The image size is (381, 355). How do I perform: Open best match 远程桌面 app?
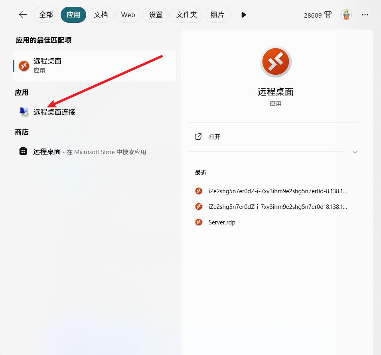click(x=95, y=65)
